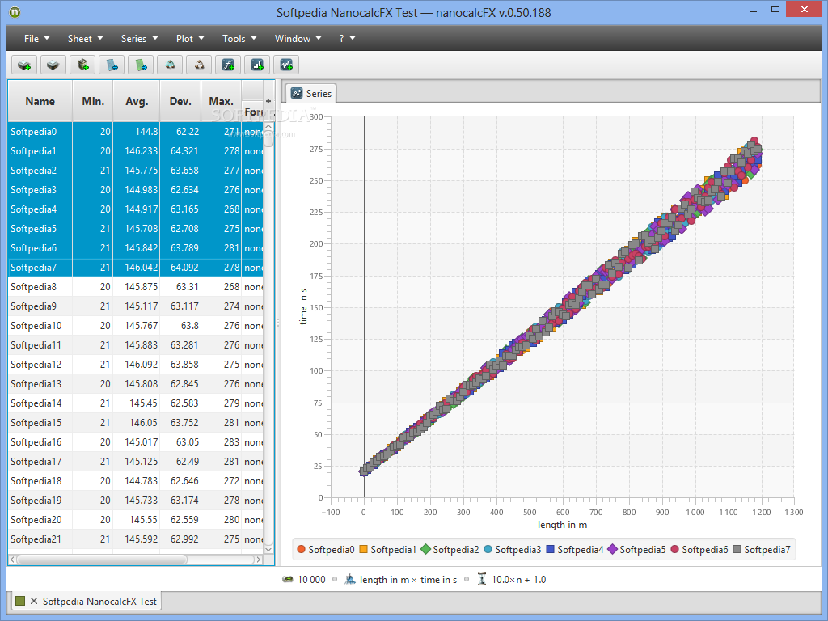
Task: Click the green sheet icon with arrow
Action: pyautogui.click(x=141, y=65)
